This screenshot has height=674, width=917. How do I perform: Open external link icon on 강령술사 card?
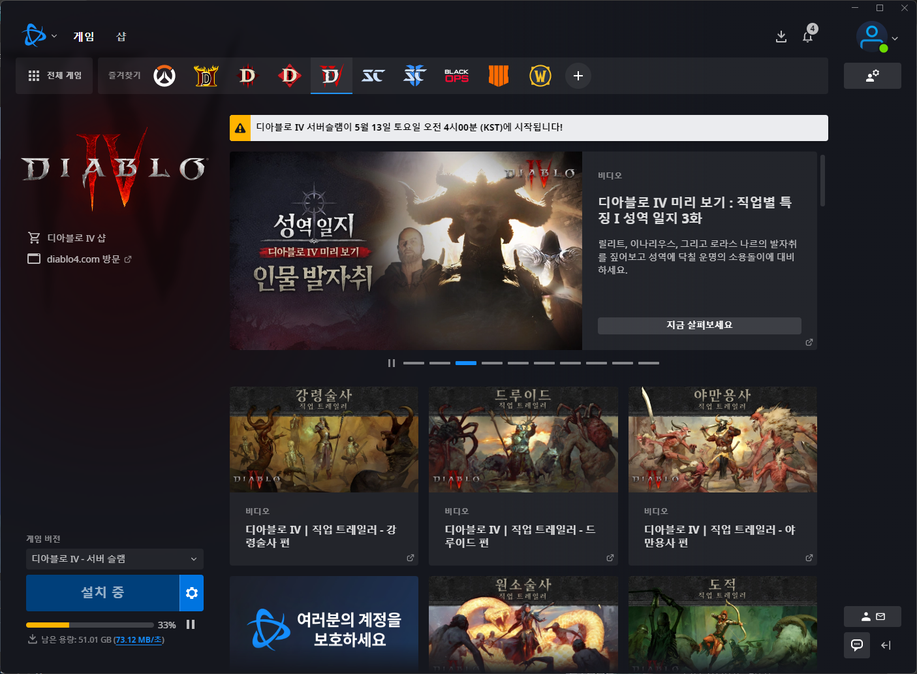[411, 558]
